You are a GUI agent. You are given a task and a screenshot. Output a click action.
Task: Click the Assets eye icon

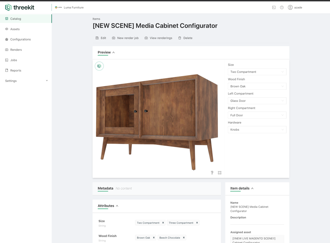(x=7, y=29)
